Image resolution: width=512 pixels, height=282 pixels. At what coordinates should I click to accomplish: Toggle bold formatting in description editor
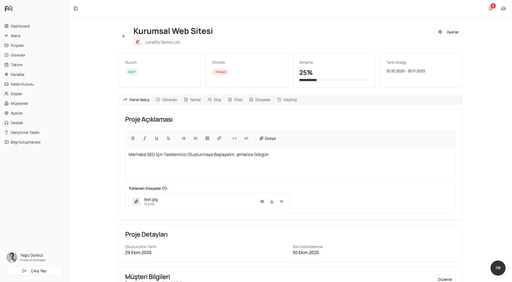(133, 138)
